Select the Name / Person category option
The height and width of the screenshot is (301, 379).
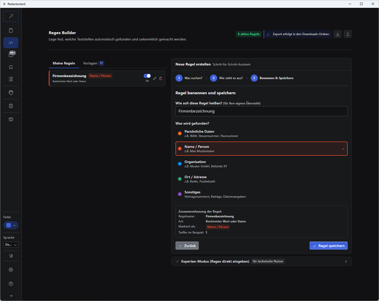(262, 149)
